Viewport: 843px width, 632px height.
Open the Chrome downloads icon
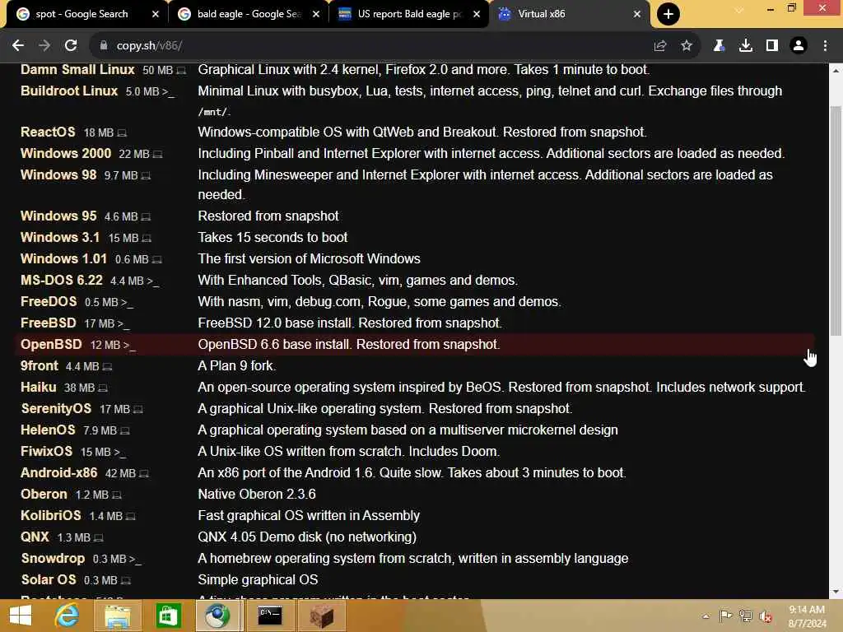tap(746, 46)
